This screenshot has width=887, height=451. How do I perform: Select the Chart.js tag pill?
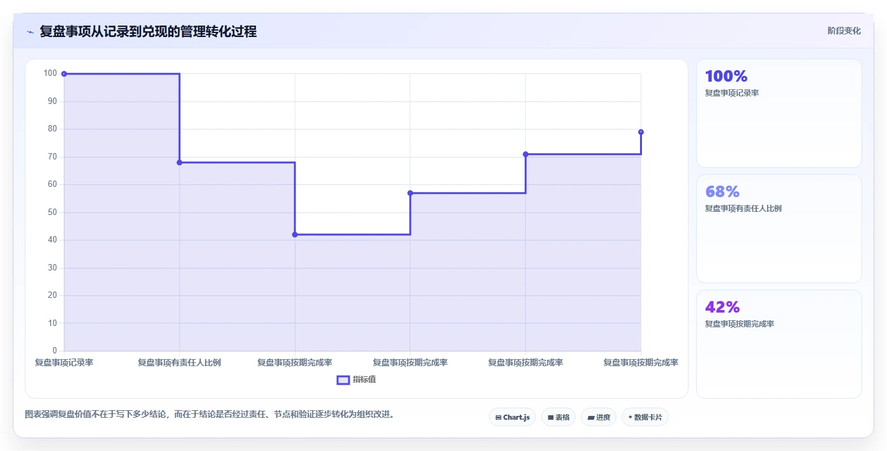pos(512,417)
